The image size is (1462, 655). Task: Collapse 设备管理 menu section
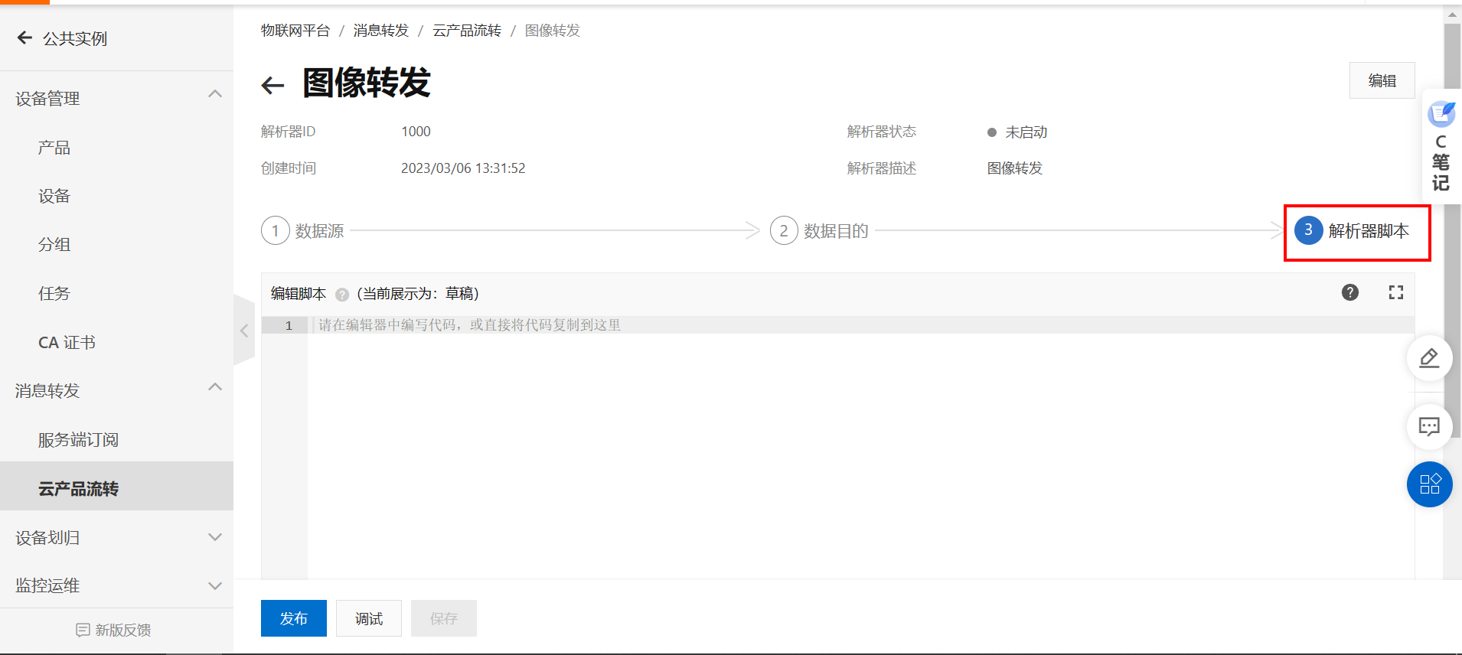coord(215,94)
